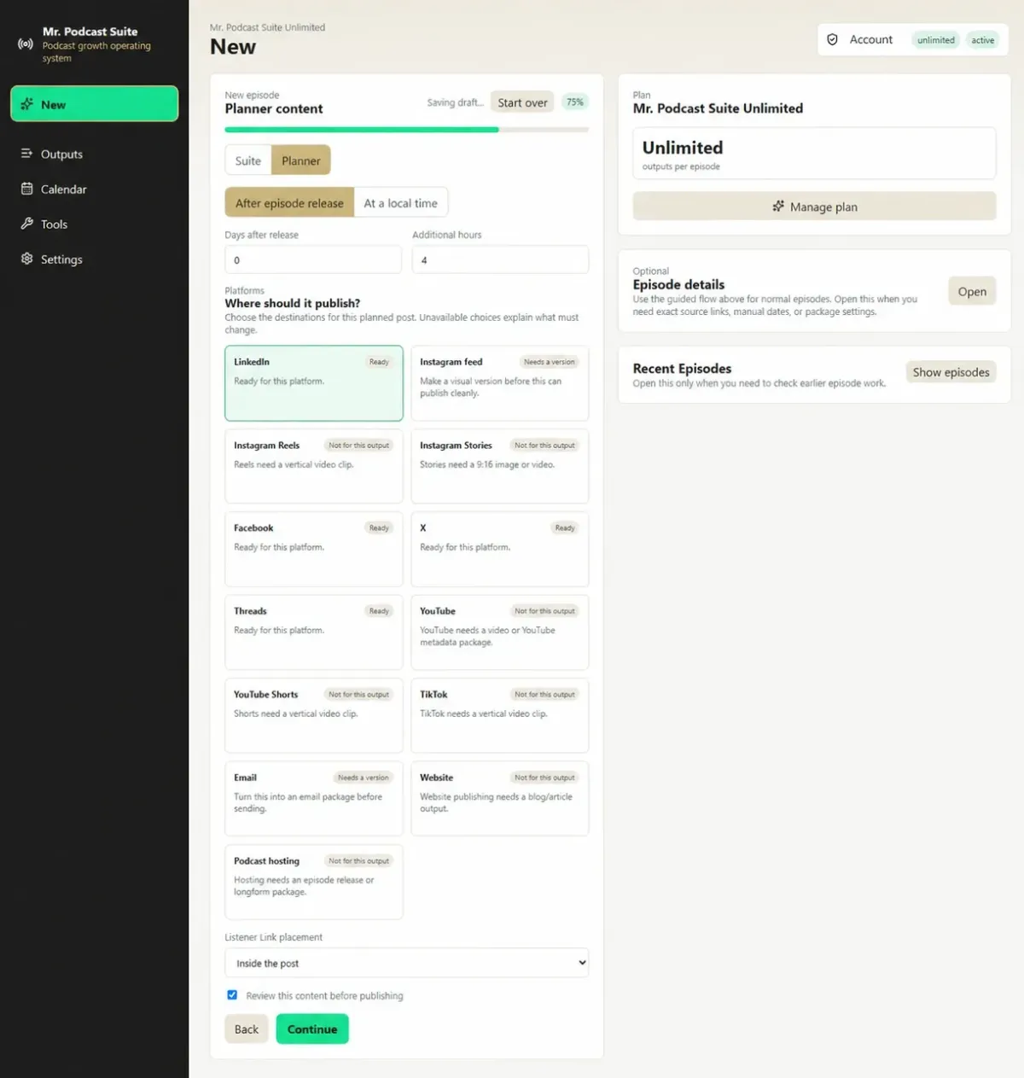Click the Back button
This screenshot has height=1078, width=1024.
[247, 1028]
